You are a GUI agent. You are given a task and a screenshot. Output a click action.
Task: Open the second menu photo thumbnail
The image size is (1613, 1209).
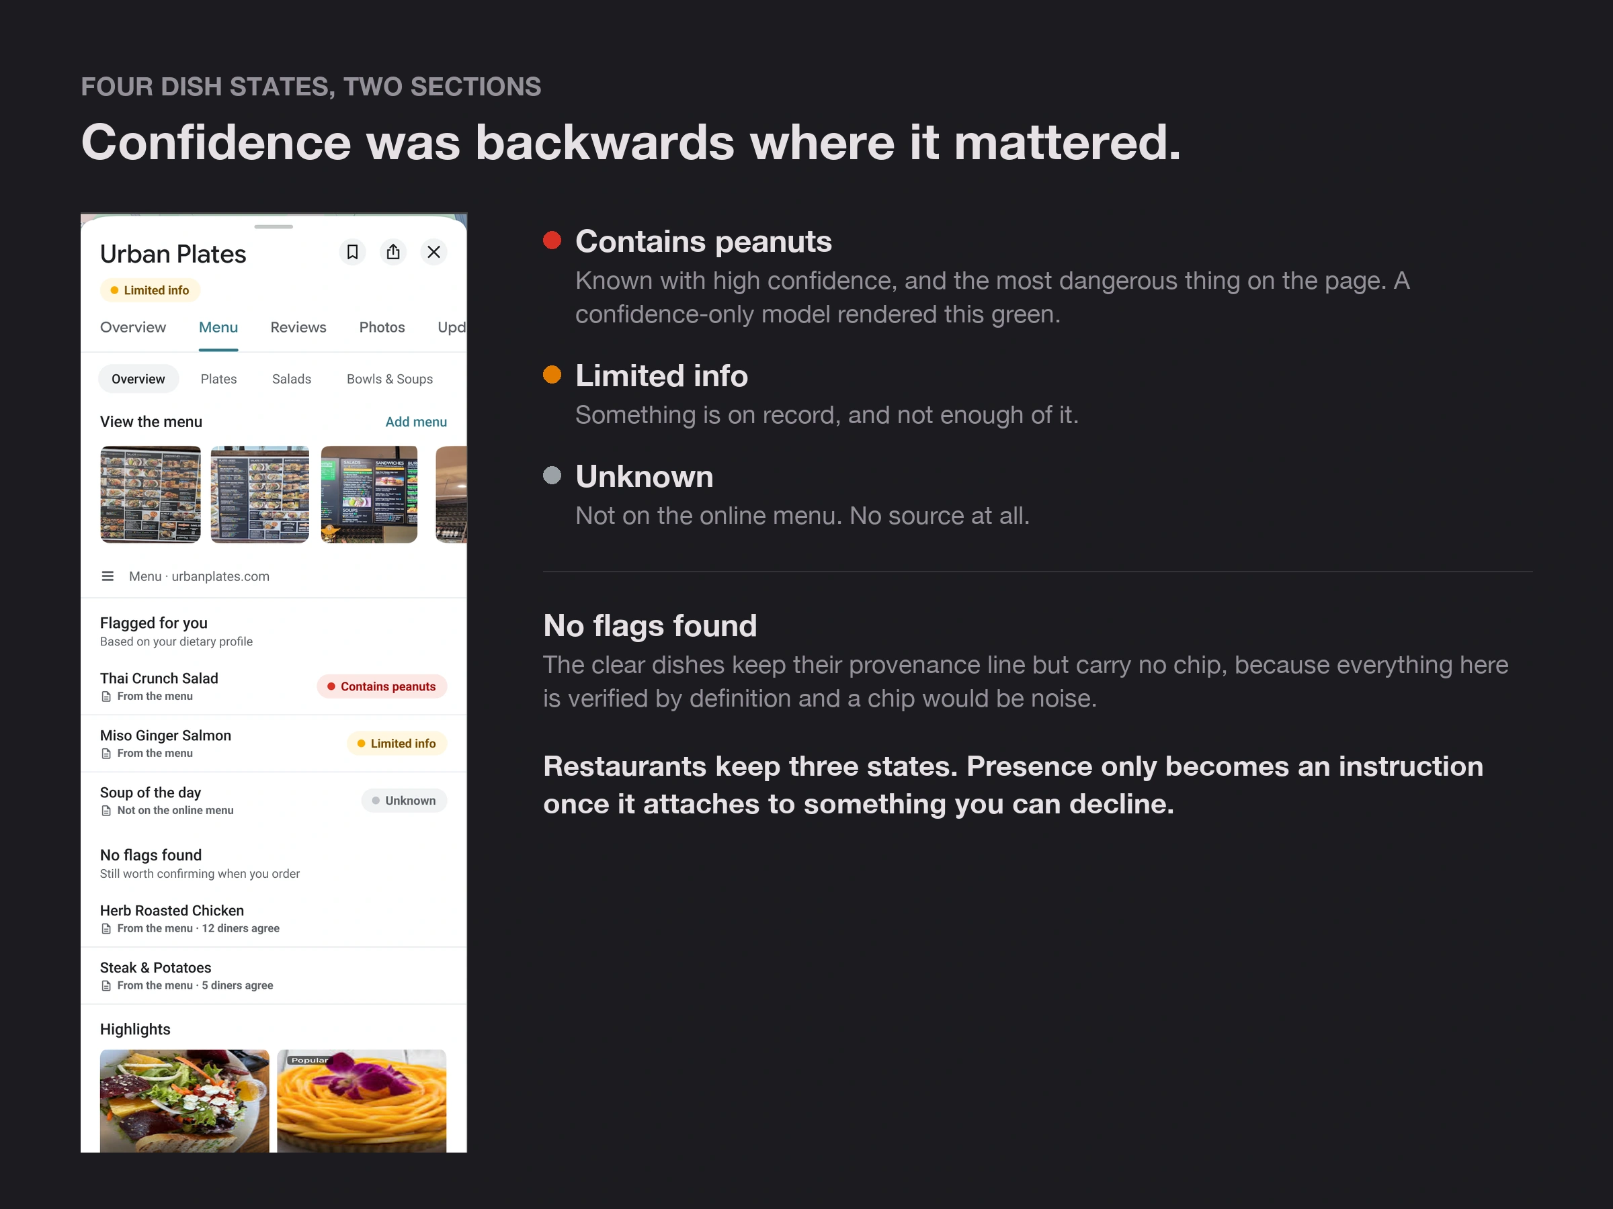click(x=259, y=494)
